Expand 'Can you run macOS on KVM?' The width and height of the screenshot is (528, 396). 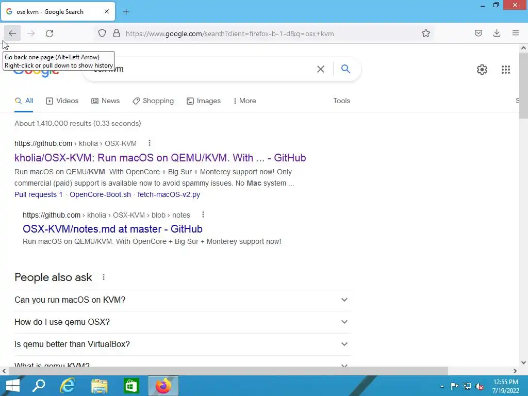point(183,300)
